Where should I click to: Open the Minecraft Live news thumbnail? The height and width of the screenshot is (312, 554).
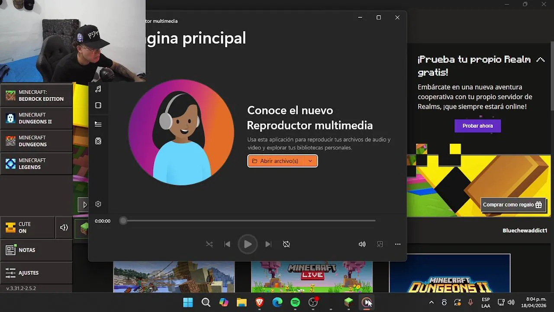point(312,277)
